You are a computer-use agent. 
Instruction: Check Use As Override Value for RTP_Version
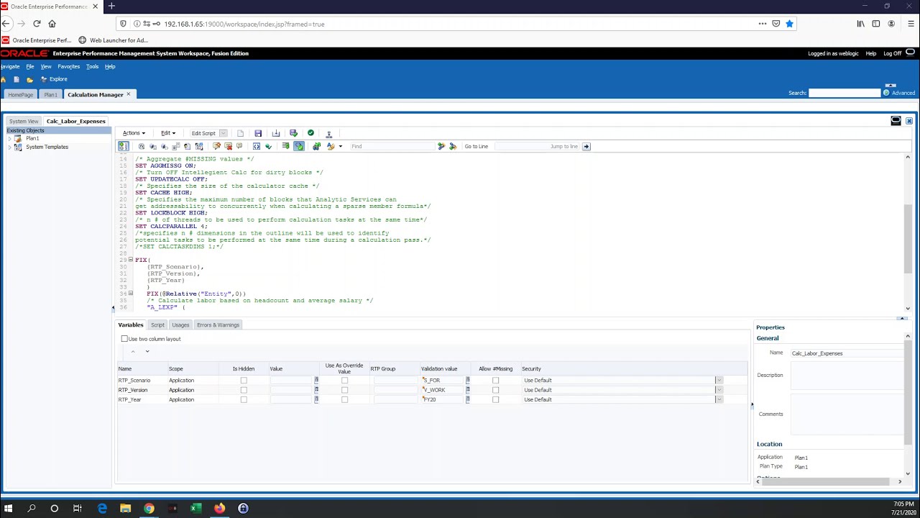pyautogui.click(x=344, y=390)
